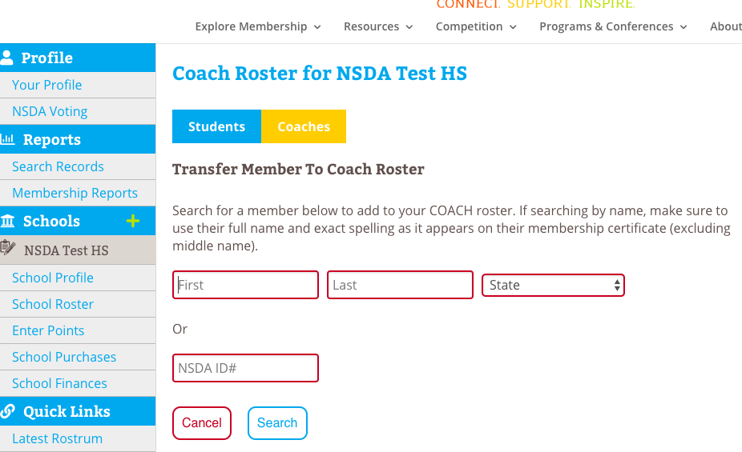The width and height of the screenshot is (742, 452).
Task: Click the NSDA ID# input field
Action: (245, 368)
